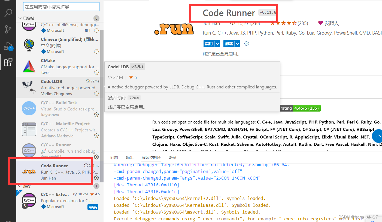Click the CodeLLDB extension logo
Image resolution: width=382 pixels, height=222 pixels.
coord(29,87)
